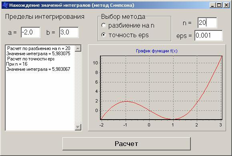This screenshot has height=156, width=232.
Task: Minimize the Simpson method window
Action: point(213,5)
